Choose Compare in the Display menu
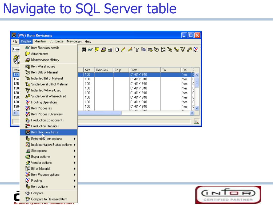Viewport: 273px width, 205px height. click(49, 193)
